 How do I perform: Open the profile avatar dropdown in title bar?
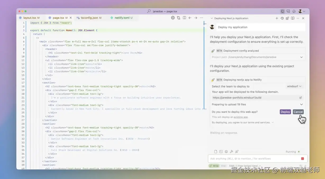302,11
